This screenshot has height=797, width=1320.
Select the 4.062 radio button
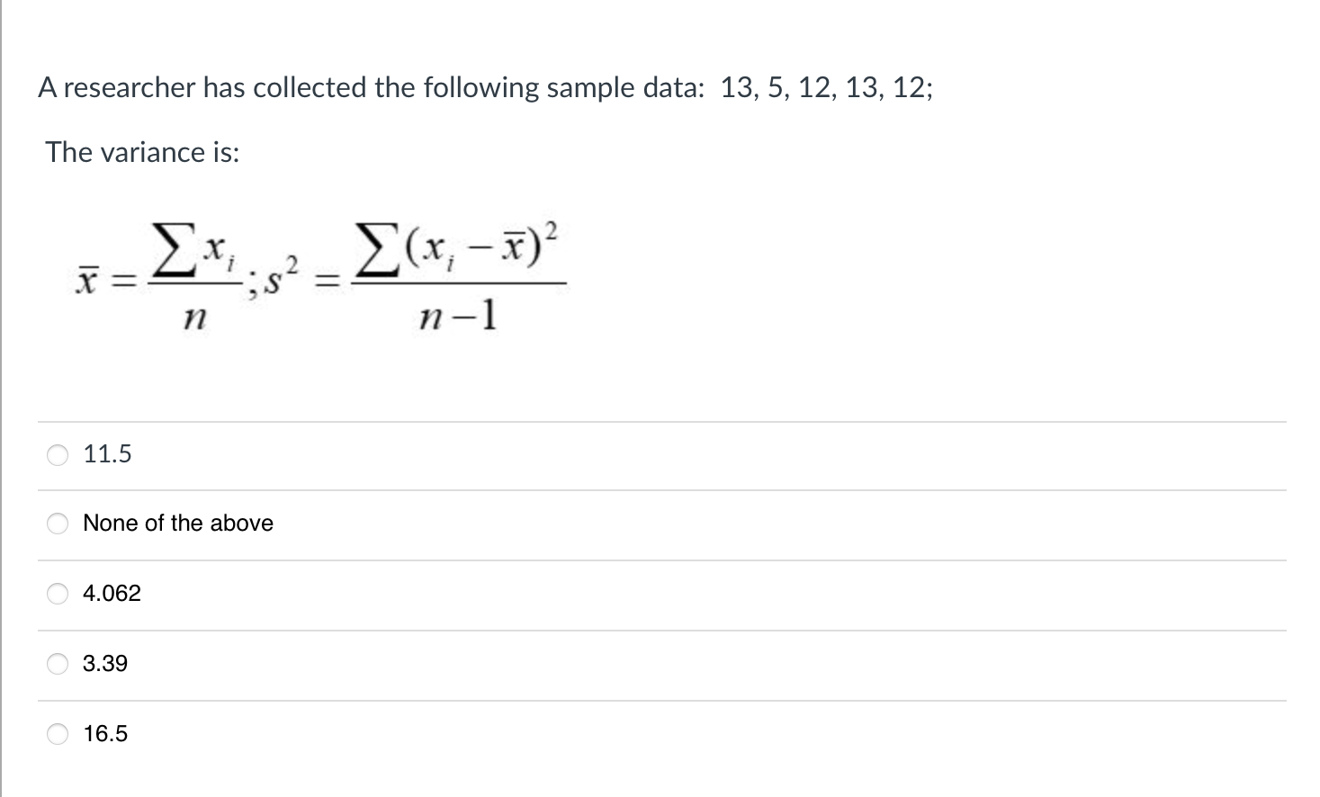click(57, 593)
